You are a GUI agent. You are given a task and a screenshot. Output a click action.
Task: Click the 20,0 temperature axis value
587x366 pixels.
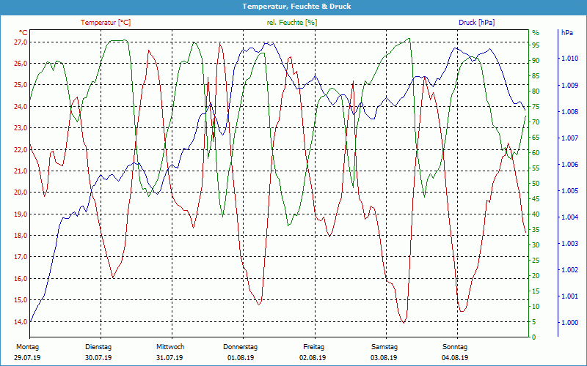tap(21, 193)
